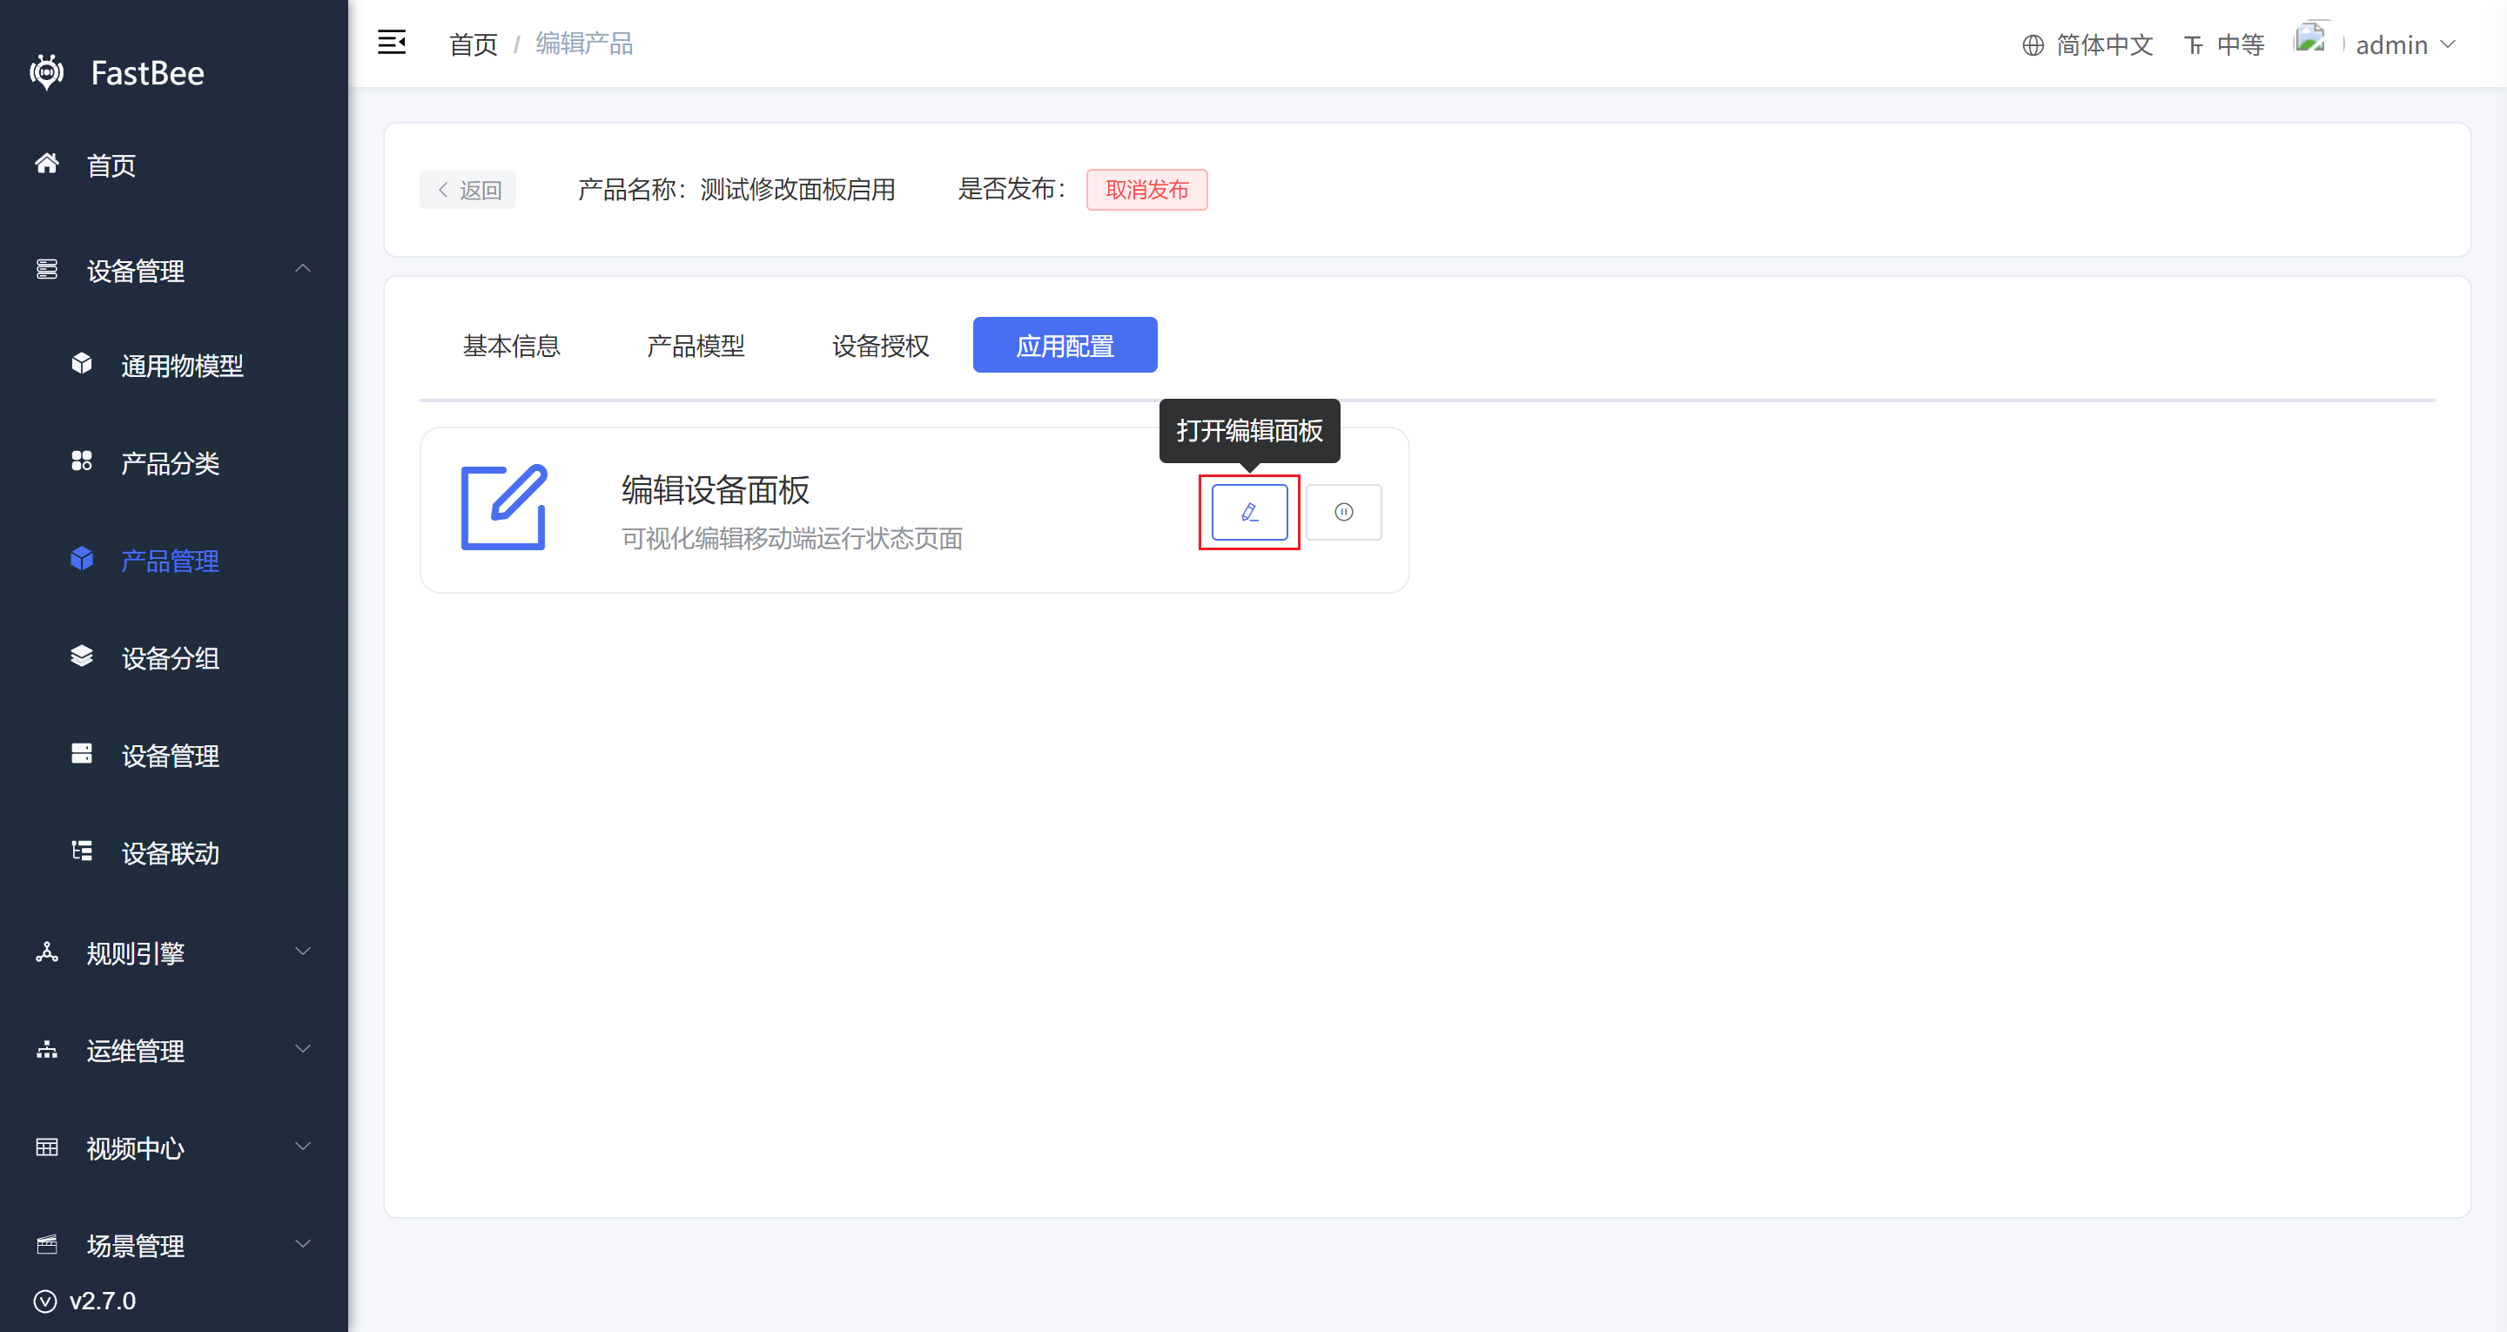
Task: Click the 可视化编辑移动端运行状态页面 description
Action: 792,538
